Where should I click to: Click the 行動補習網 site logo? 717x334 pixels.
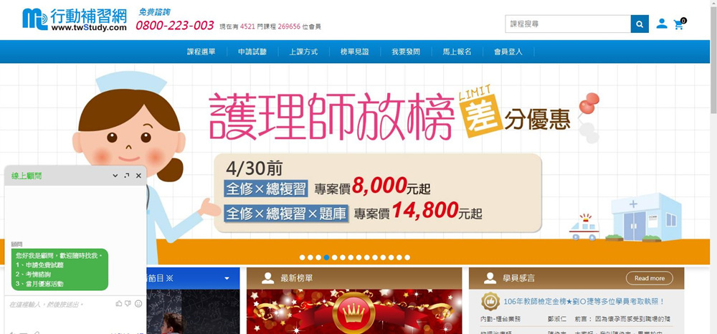click(x=75, y=19)
